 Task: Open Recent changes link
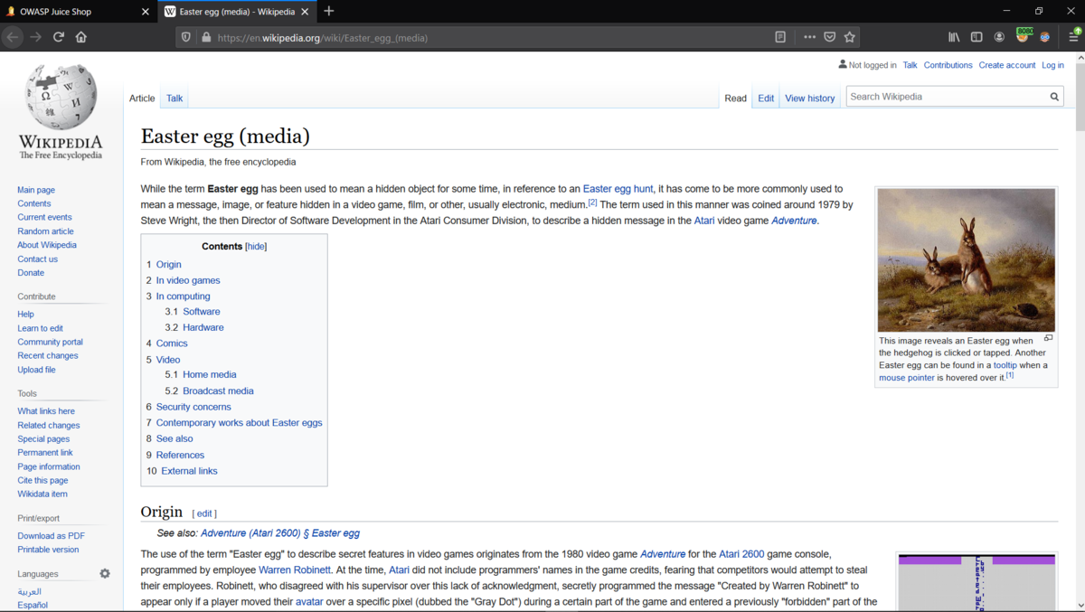[x=48, y=355]
